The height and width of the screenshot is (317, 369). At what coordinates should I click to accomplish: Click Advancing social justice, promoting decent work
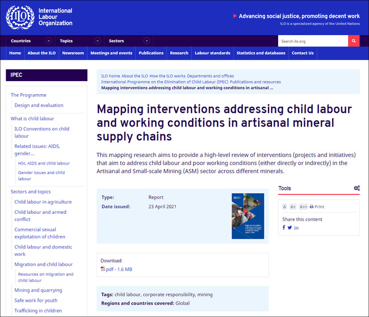(299, 16)
